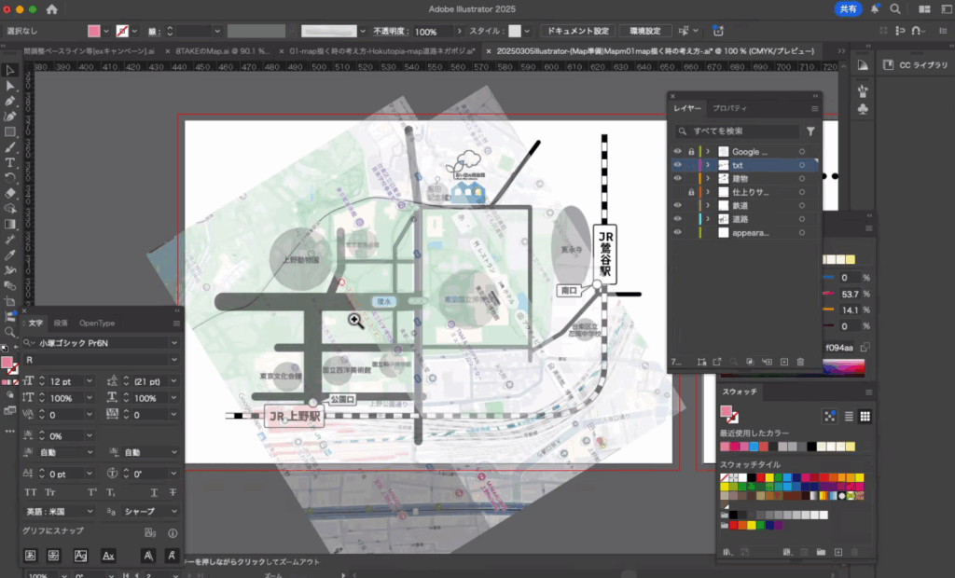The width and height of the screenshot is (955, 578).
Task: Choose the Eyedropper tool
Action: click(x=10, y=254)
